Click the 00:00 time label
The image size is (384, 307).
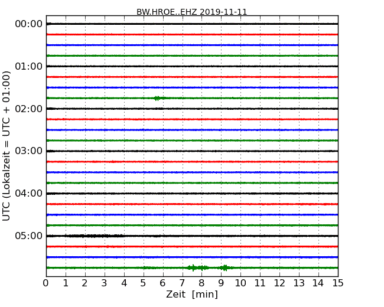click(x=29, y=24)
